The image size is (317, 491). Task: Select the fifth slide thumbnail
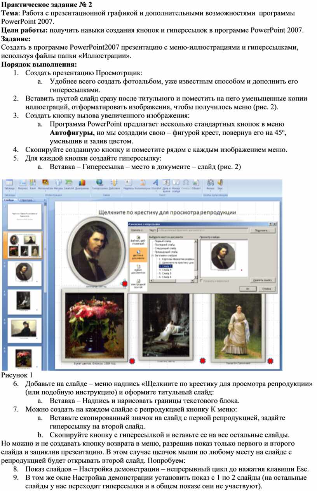[x=24, y=330]
